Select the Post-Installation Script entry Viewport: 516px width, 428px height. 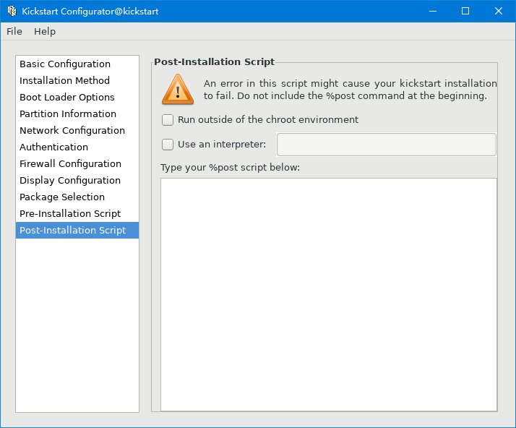(x=77, y=230)
